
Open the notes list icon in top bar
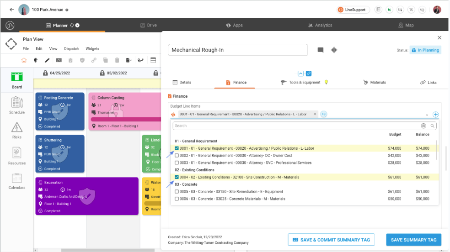click(x=378, y=10)
